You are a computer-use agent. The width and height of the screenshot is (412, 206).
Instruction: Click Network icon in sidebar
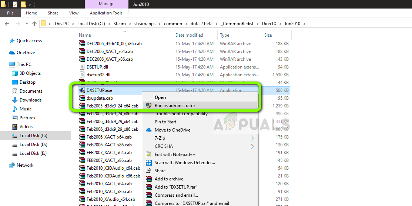[x=12, y=165]
